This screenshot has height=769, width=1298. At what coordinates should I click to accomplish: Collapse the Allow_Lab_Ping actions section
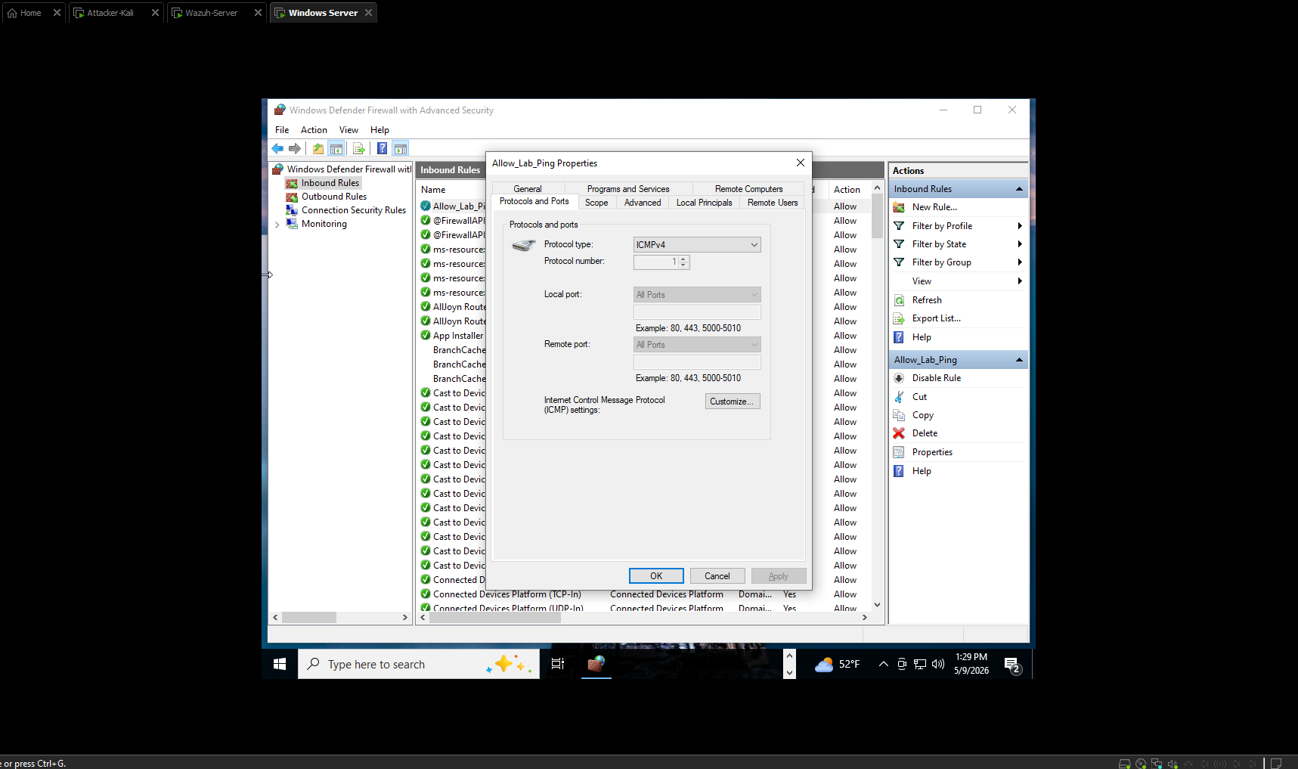click(x=1019, y=360)
